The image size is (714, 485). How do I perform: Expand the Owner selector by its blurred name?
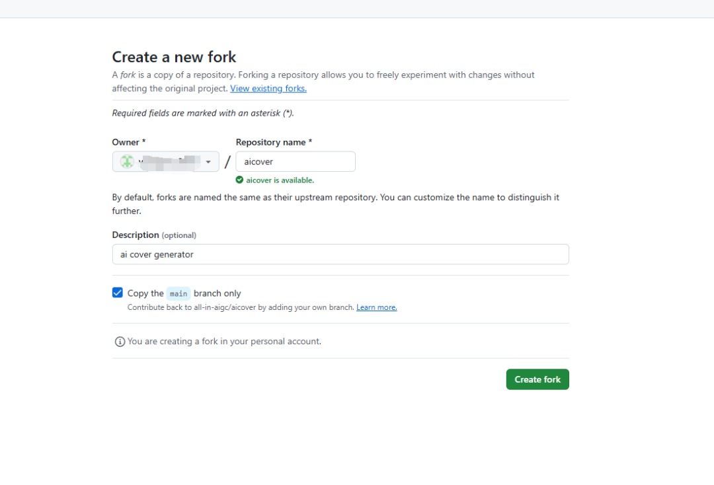(169, 162)
